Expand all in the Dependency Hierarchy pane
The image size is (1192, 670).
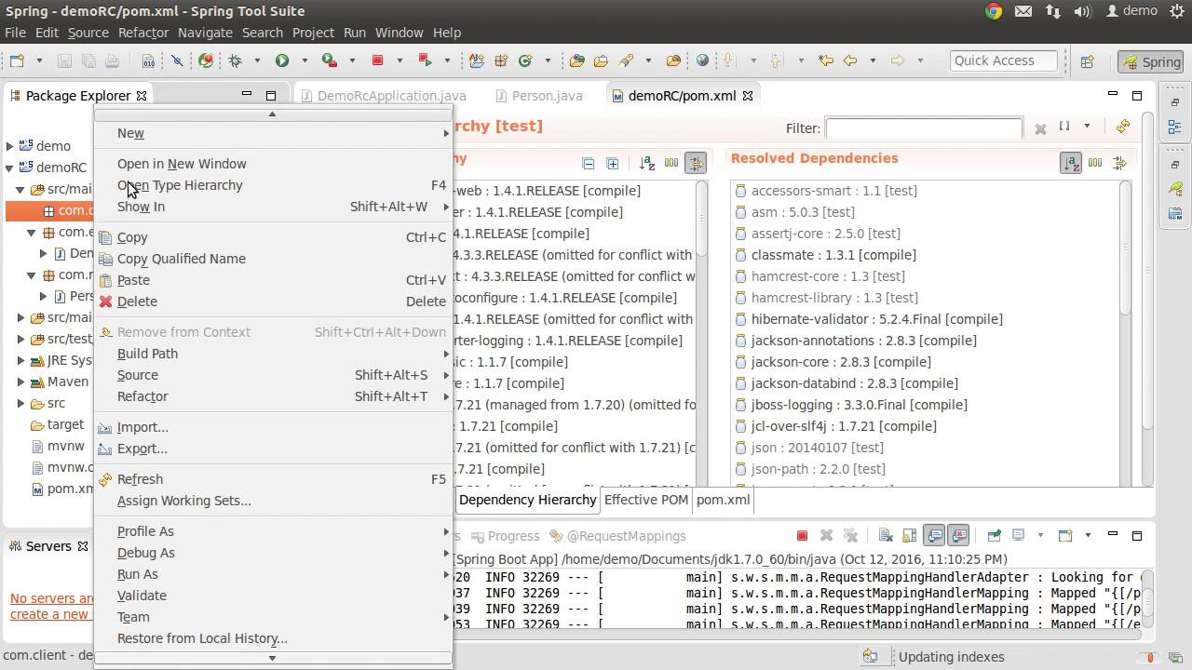612,163
